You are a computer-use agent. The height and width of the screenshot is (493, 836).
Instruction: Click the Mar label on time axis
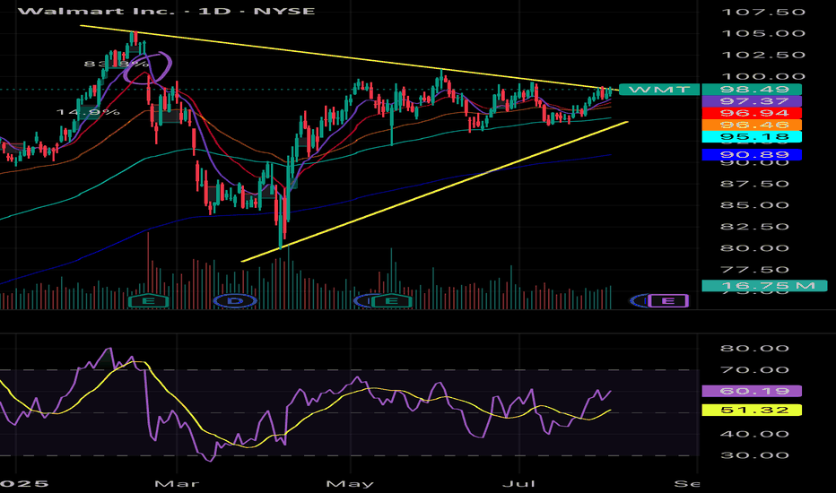pyautogui.click(x=177, y=484)
